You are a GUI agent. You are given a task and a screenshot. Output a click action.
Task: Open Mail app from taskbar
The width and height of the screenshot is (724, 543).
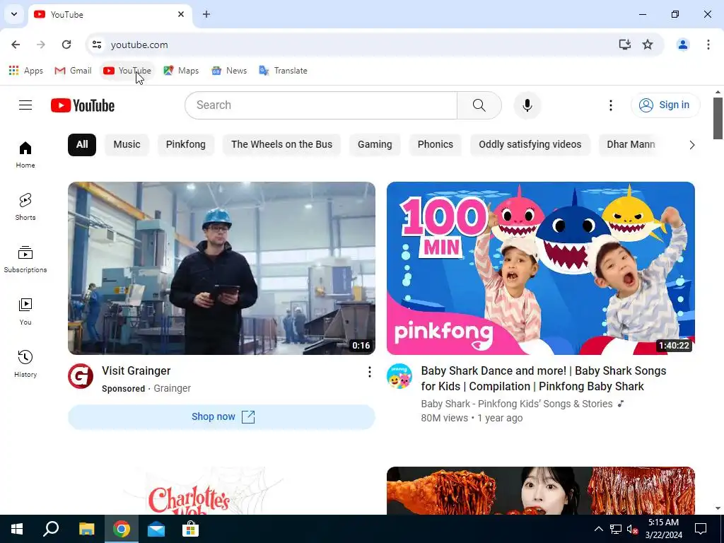[156, 529]
